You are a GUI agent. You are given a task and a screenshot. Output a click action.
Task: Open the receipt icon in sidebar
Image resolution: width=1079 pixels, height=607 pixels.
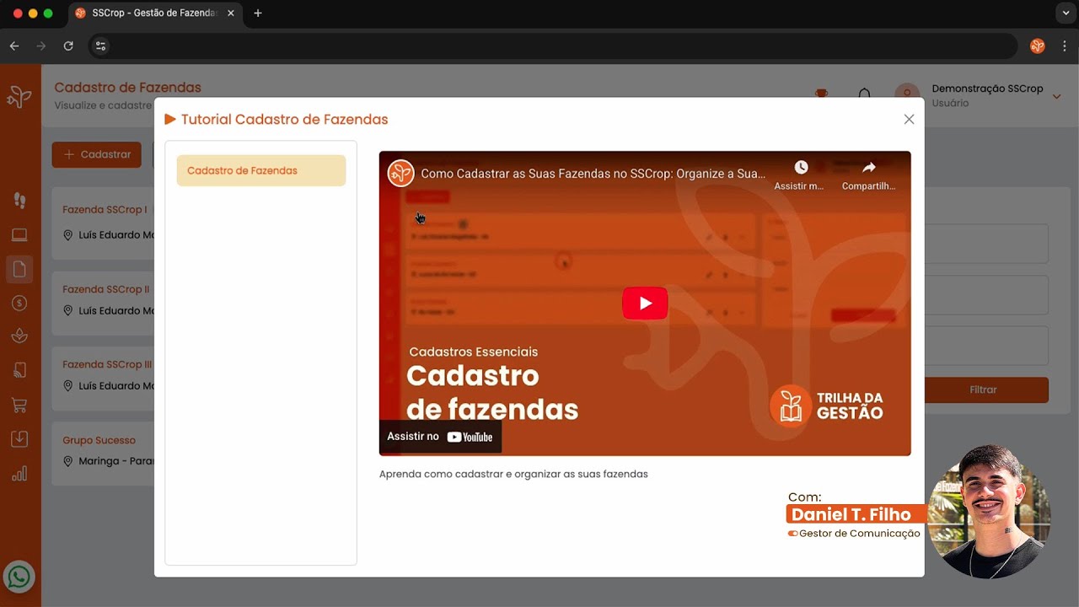point(19,370)
